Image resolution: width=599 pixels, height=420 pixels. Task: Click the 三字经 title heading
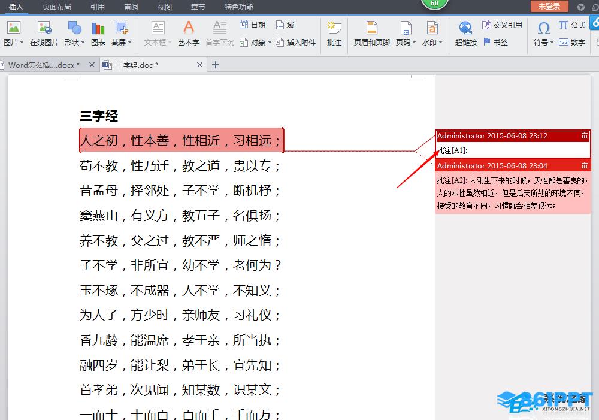coord(99,116)
